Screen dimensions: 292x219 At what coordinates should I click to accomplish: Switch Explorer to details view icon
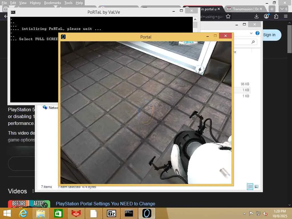pyautogui.click(x=250, y=186)
